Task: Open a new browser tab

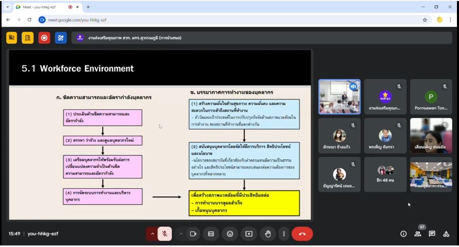Action: [88, 7]
